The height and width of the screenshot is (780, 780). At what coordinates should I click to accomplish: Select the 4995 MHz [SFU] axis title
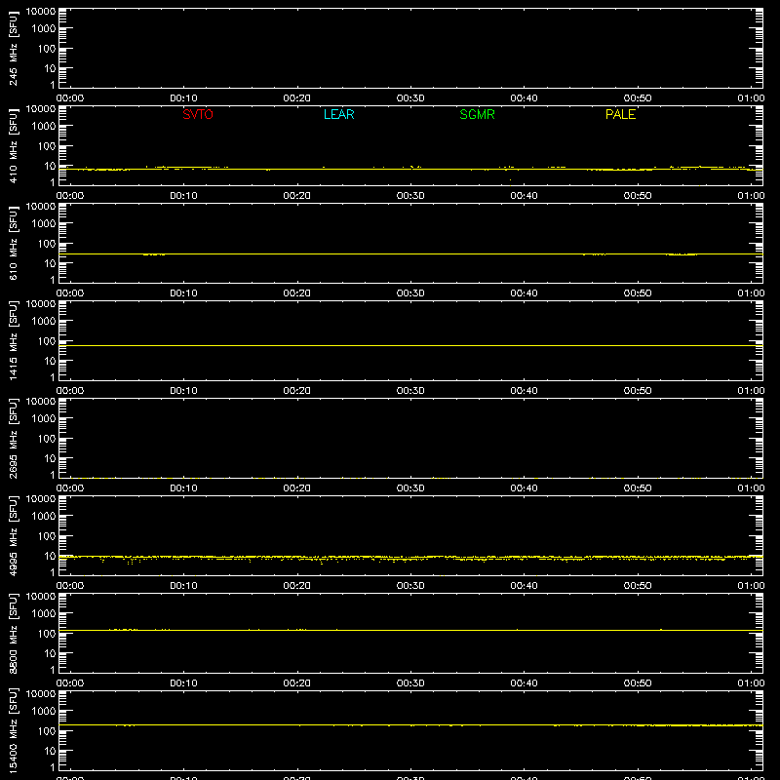pyautogui.click(x=13, y=535)
